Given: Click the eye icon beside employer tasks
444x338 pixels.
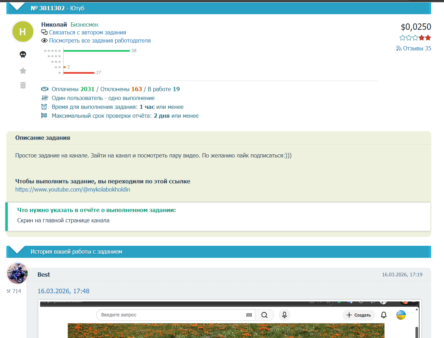Looking at the screenshot, I should point(44,41).
